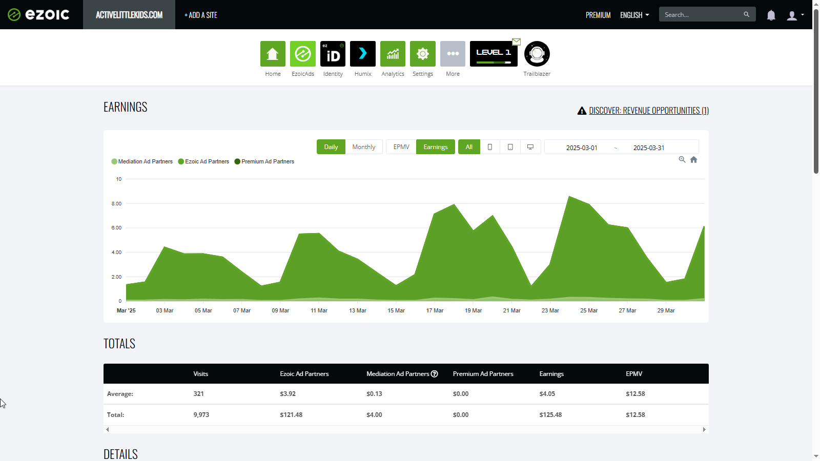
Task: Open the Trailblazer astronaut icon
Action: click(537, 54)
